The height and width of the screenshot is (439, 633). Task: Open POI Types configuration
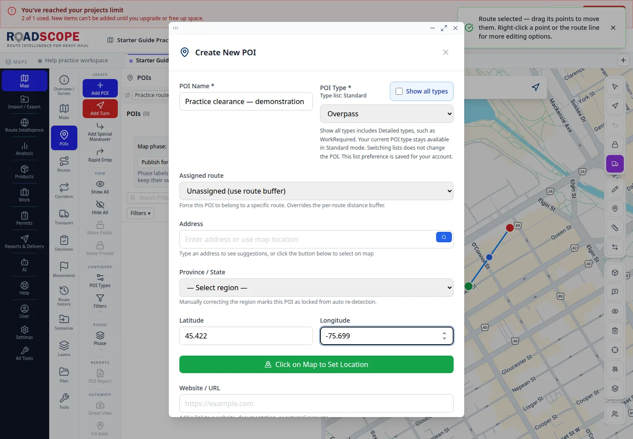click(x=100, y=281)
